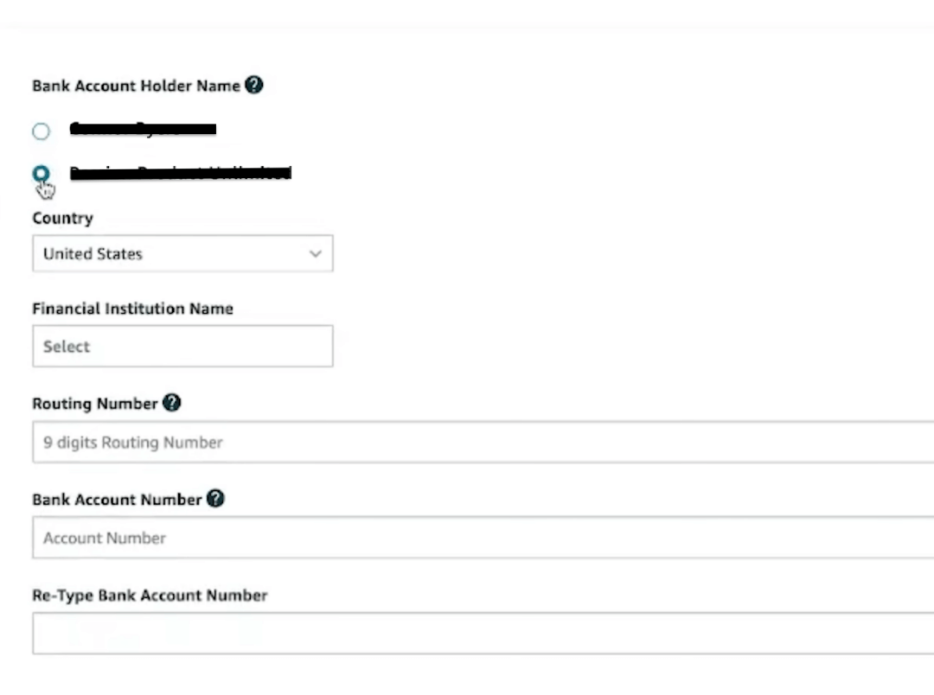The height and width of the screenshot is (695, 934).
Task: Click the Country dropdown chevron arrow
Action: (315, 253)
